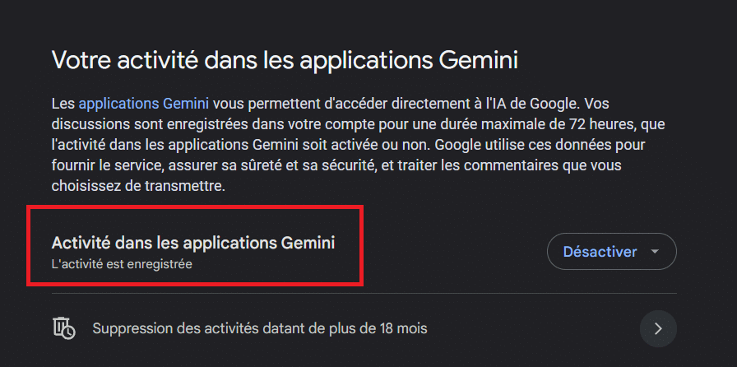Open auto-delete settings via right chevron
737x367 pixels.
click(x=658, y=328)
